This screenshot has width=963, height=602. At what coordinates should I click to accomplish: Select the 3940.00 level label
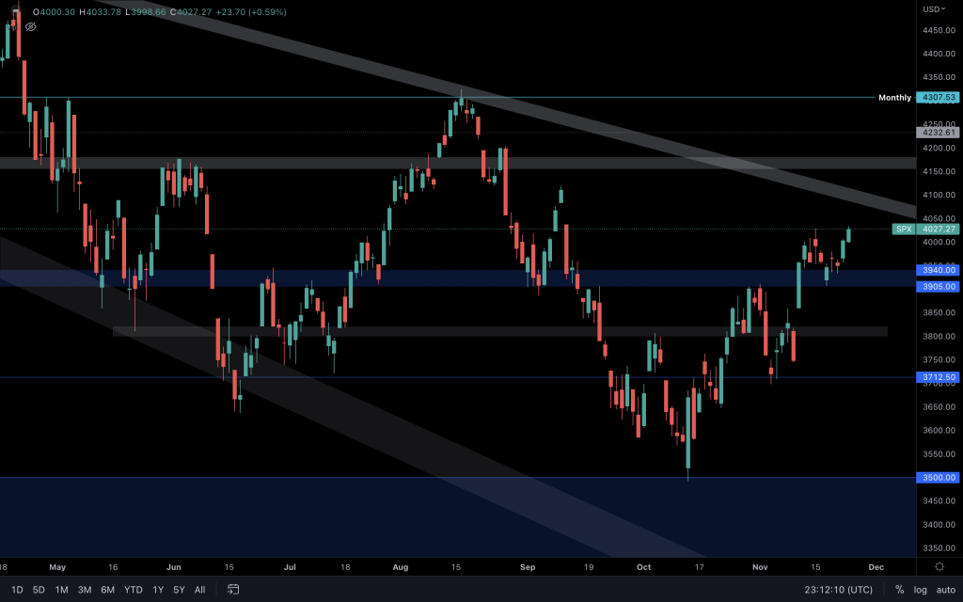[x=938, y=270]
